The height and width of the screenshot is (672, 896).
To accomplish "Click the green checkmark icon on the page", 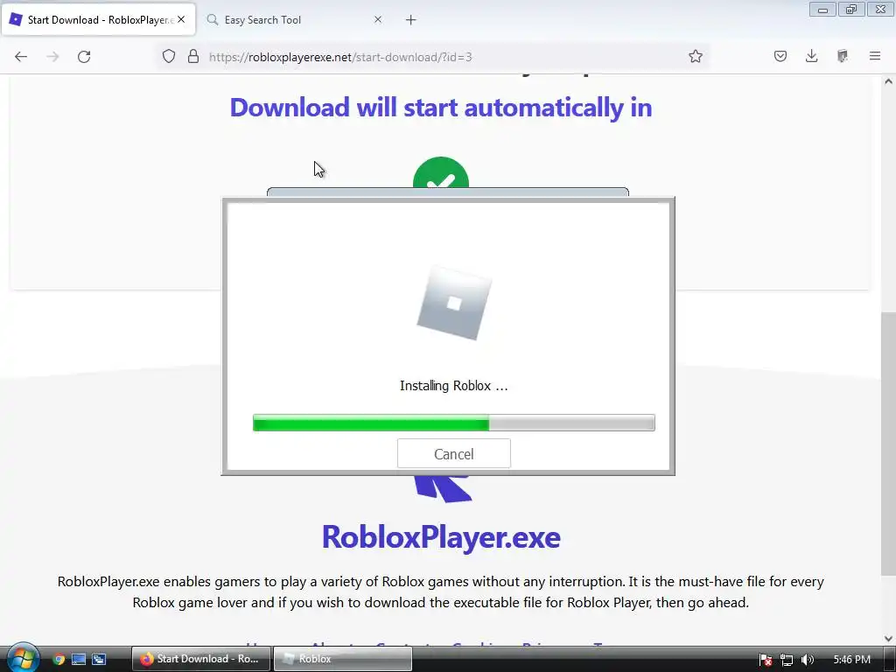I will click(441, 174).
